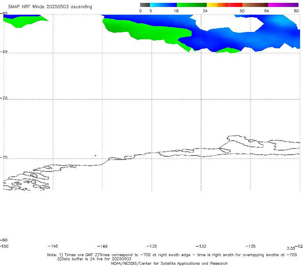Click the longitude label '-150'
The height and width of the screenshot is (266, 303).
point(4,246)
